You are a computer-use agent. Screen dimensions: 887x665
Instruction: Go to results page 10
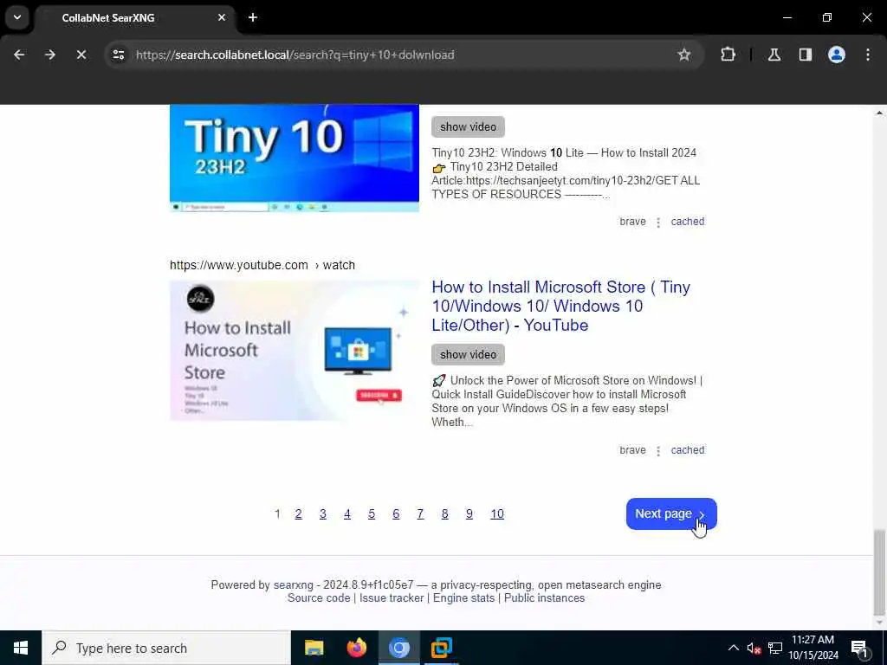pos(496,514)
